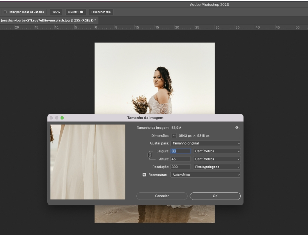Open the Largura units dropdown

pyautogui.click(x=217, y=151)
